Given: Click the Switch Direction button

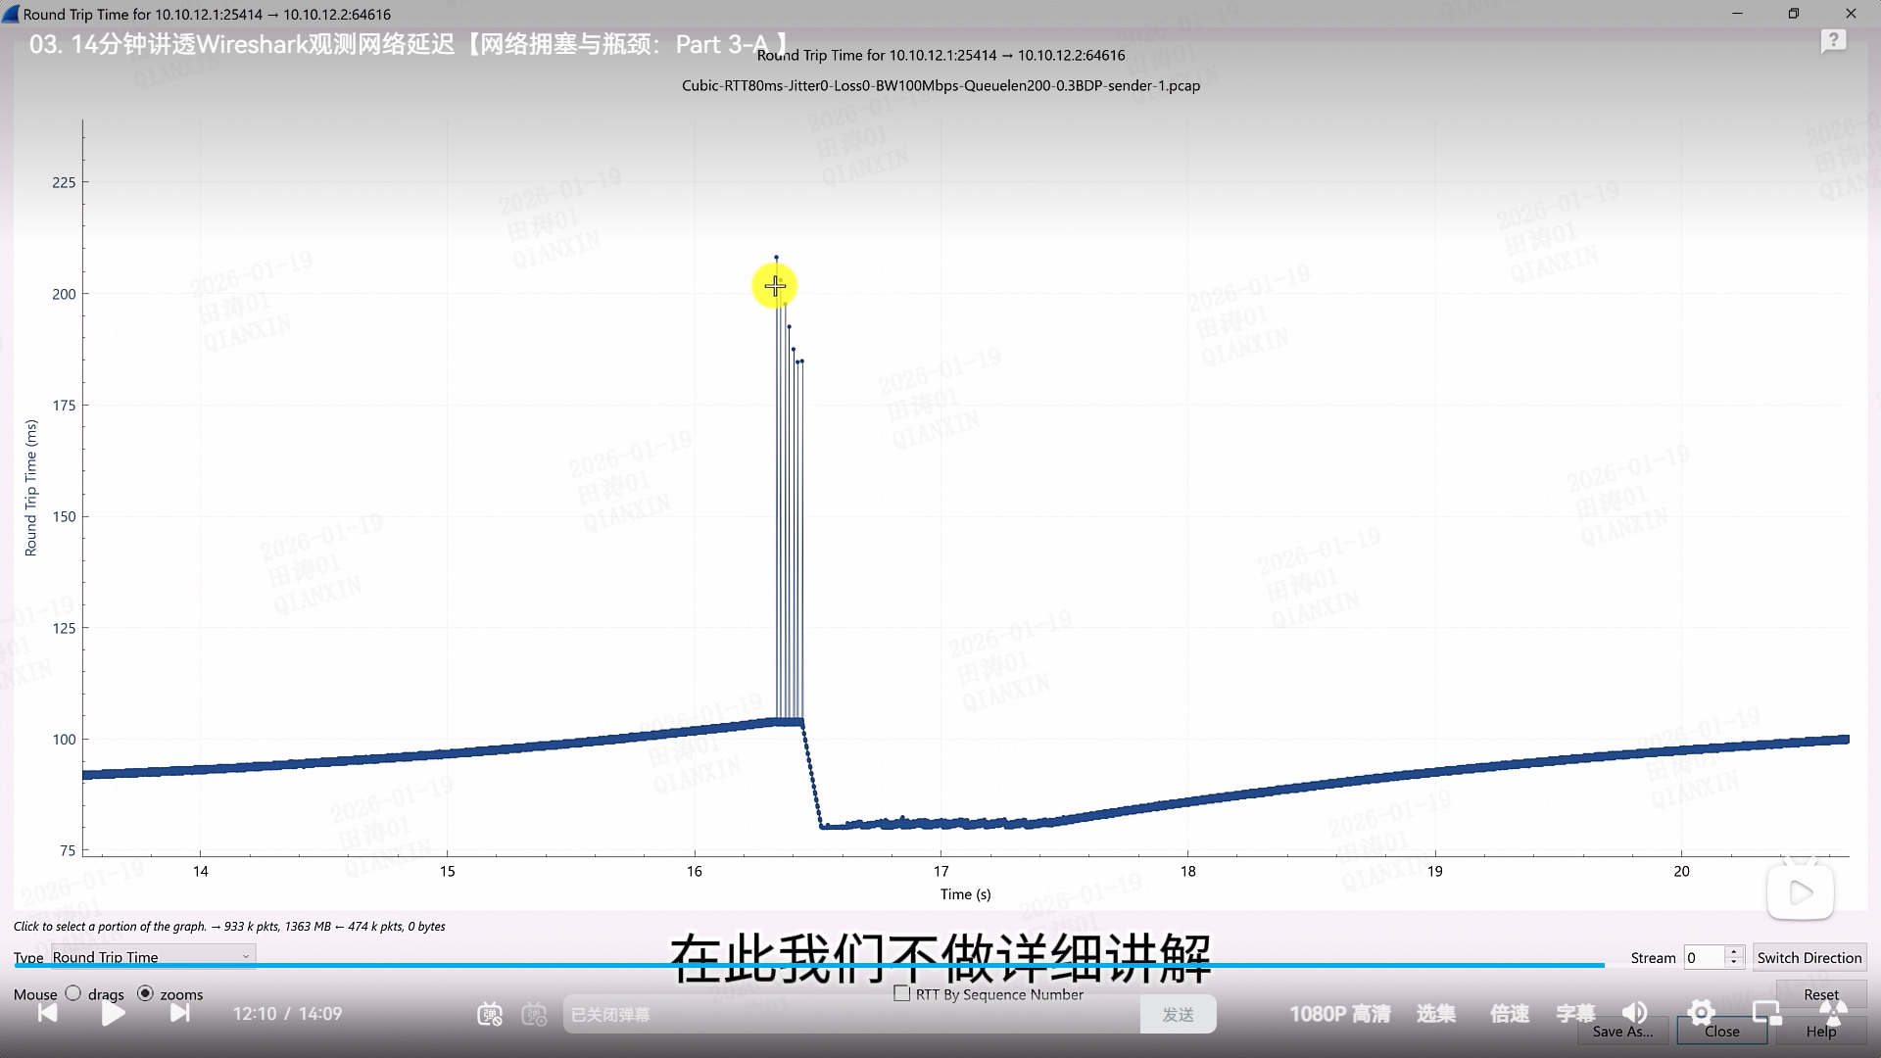Looking at the screenshot, I should [x=1809, y=957].
